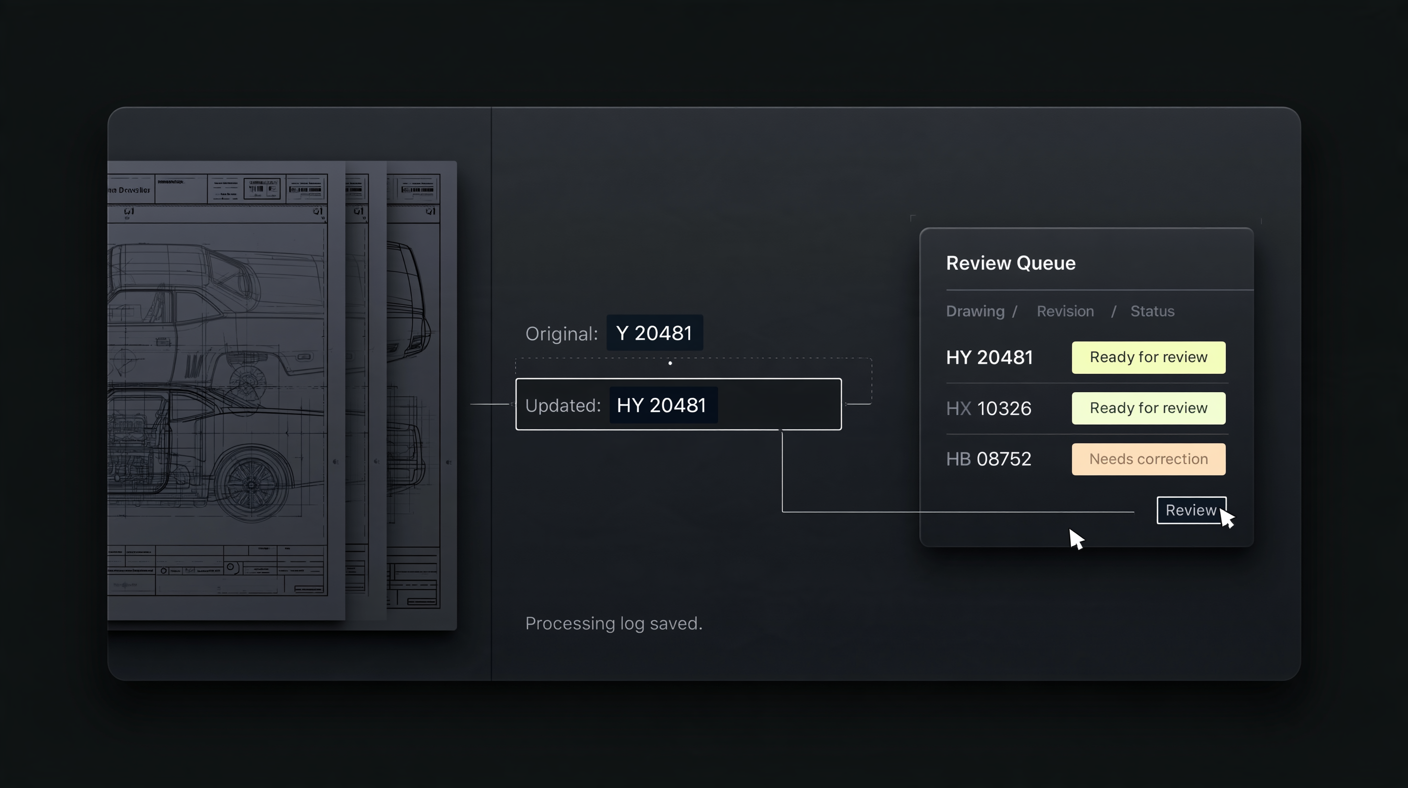This screenshot has width=1408, height=788.
Task: Click the Updated: label
Action: [x=563, y=405]
